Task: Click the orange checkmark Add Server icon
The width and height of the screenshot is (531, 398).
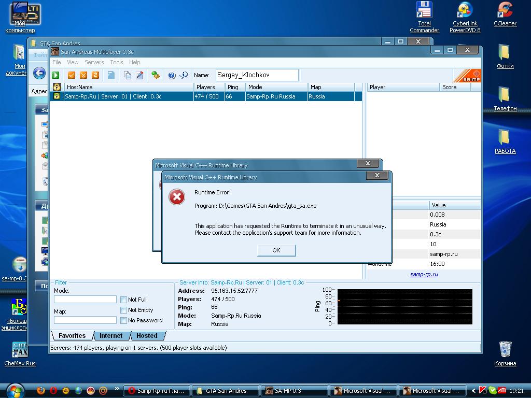Action: [x=72, y=75]
